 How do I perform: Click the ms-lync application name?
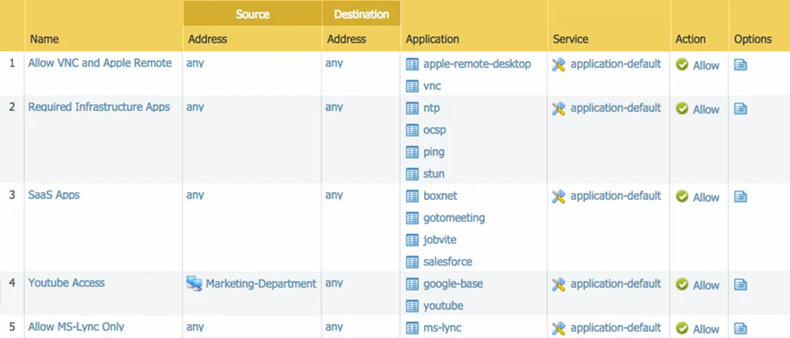442,327
